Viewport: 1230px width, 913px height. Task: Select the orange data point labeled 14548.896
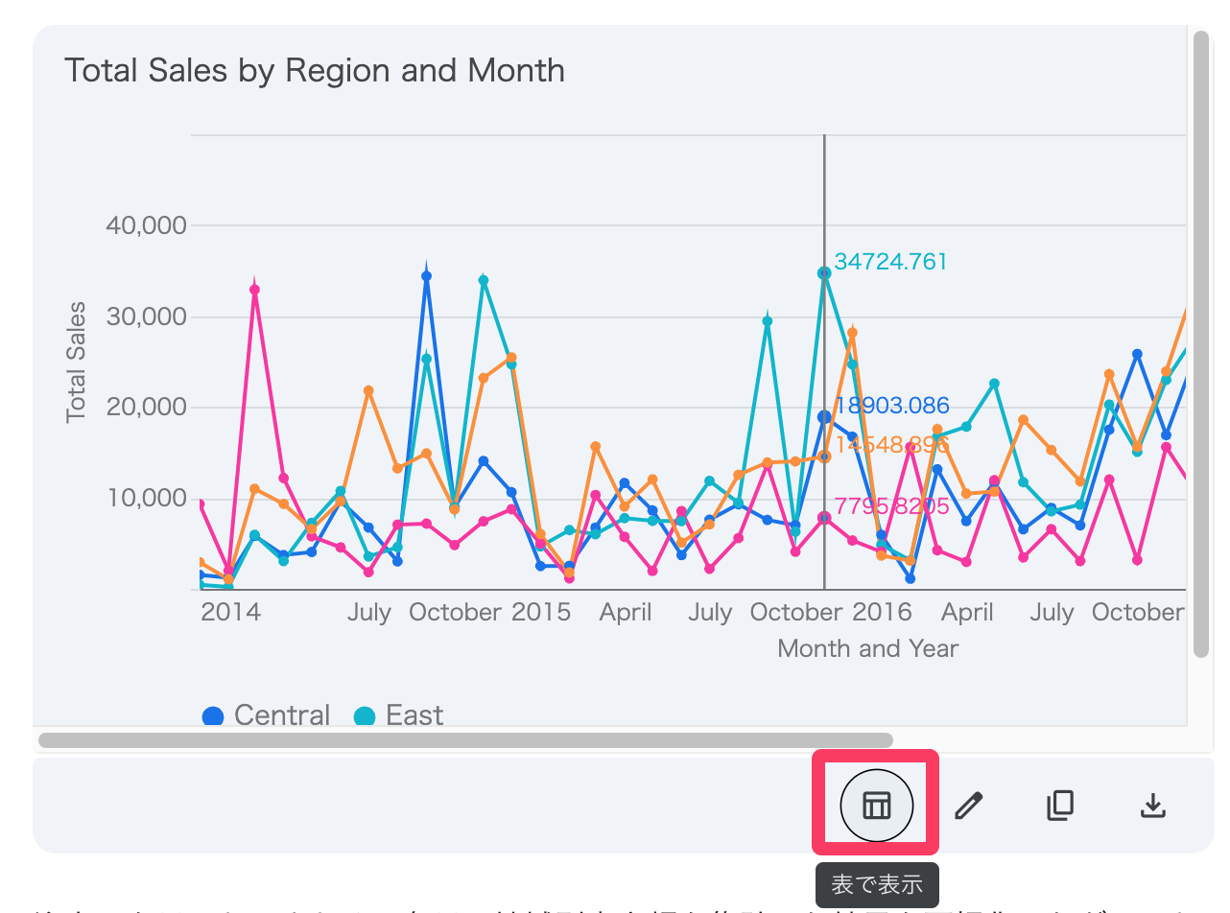tap(823, 456)
